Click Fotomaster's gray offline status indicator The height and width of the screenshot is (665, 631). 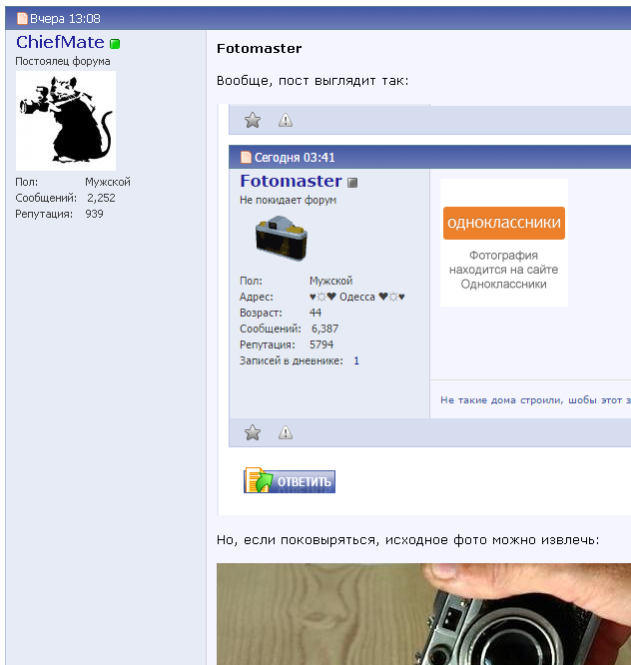pyautogui.click(x=352, y=183)
